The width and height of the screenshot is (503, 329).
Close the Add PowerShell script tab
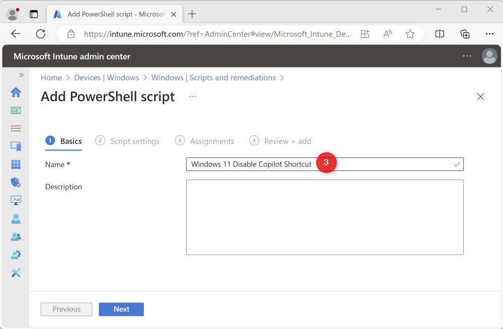173,14
